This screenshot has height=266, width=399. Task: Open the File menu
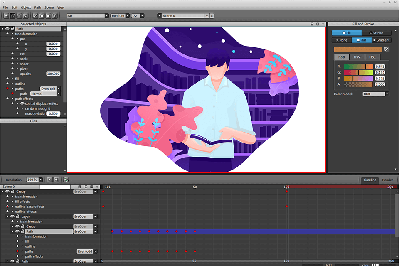[5, 7]
